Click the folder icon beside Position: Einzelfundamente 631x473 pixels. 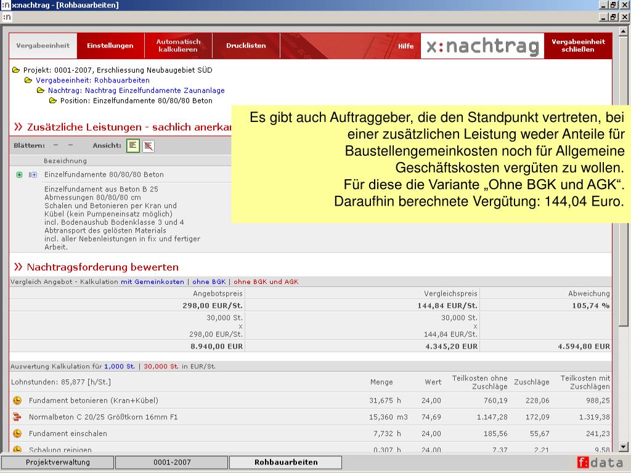click(53, 100)
